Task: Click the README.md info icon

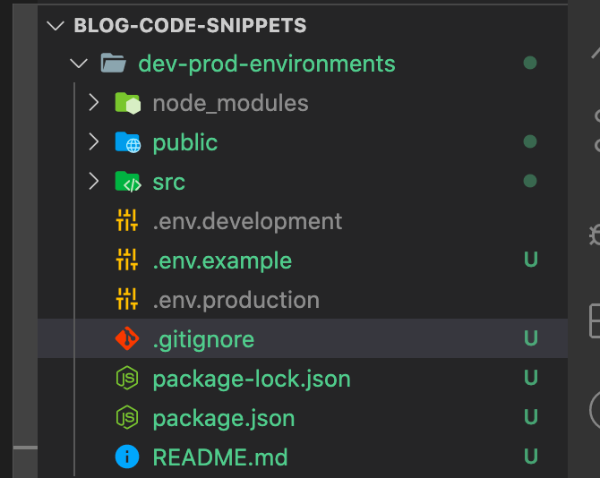Action: (127, 457)
